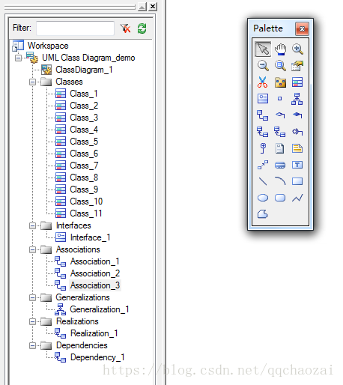Select Class_7 in the browser
This screenshot has height=385, width=343.
[84, 166]
